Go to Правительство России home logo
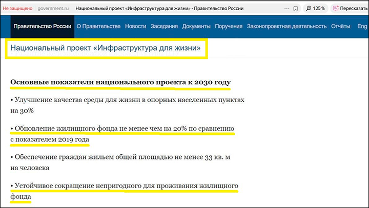 click(x=43, y=27)
